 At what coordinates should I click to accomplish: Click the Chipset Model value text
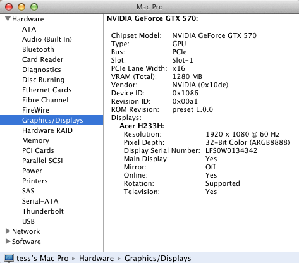coord(214,35)
